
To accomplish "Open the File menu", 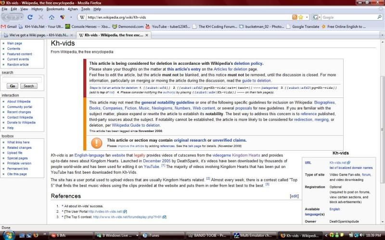I will click(4, 9).
